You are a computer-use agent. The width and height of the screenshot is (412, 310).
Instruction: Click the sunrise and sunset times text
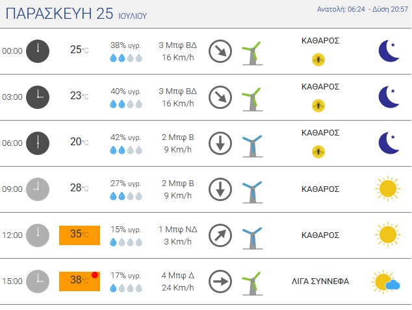(x=363, y=9)
